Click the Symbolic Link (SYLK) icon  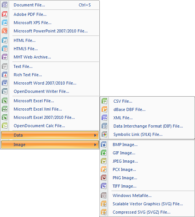pyautogui.click(x=104, y=134)
